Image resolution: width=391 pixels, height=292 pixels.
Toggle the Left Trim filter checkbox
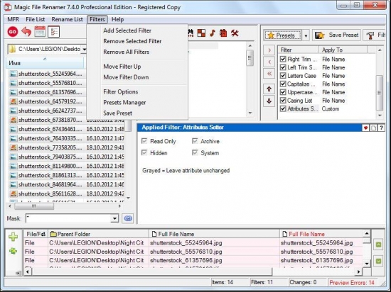point(283,67)
